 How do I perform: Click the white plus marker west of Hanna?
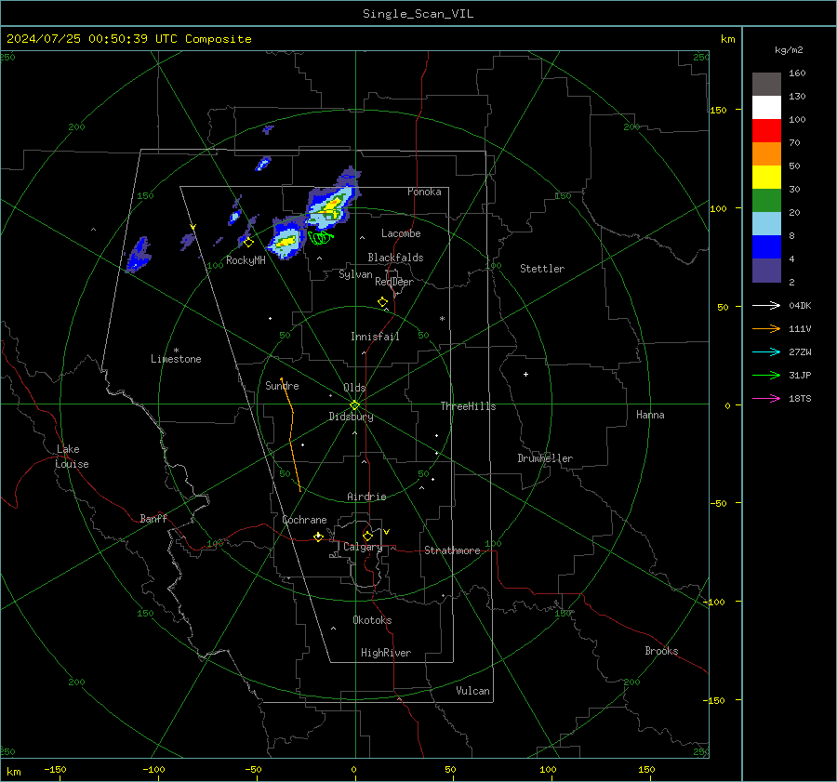[525, 374]
